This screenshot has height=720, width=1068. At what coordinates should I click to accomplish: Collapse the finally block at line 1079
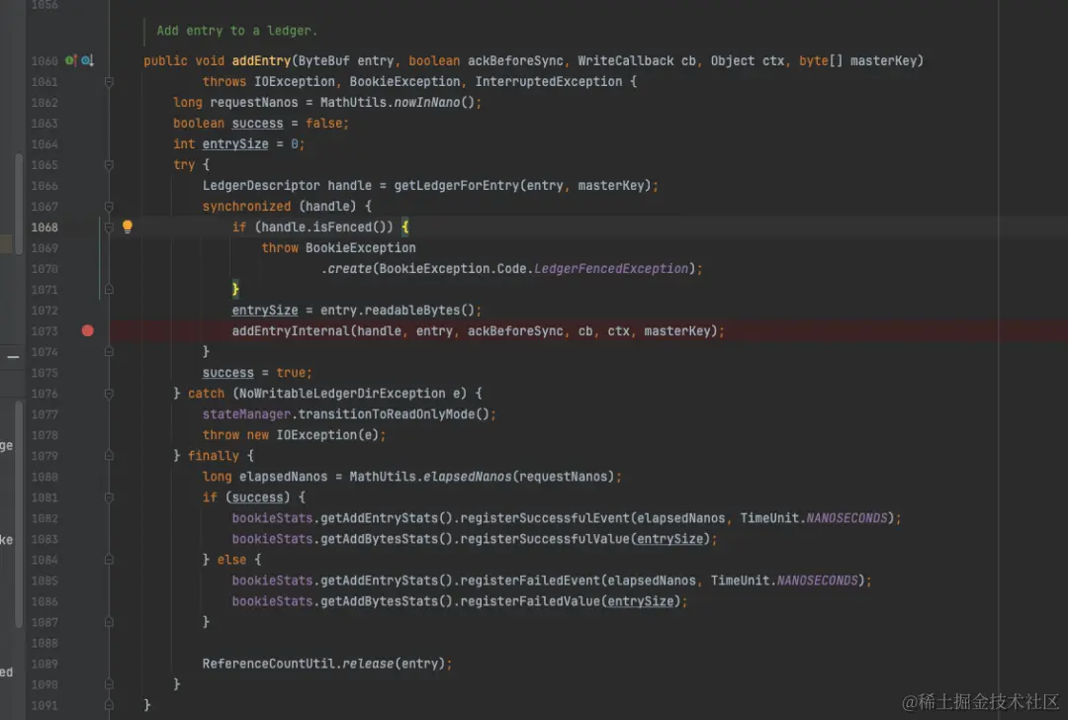point(109,456)
